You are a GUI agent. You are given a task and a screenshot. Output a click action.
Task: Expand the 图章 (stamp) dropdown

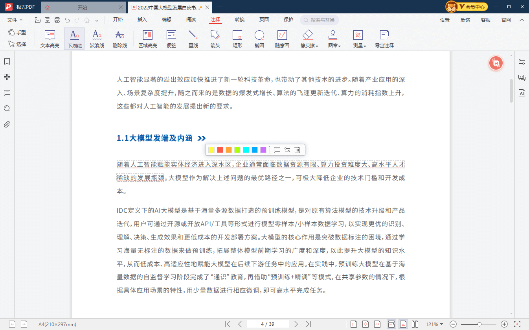334,39
